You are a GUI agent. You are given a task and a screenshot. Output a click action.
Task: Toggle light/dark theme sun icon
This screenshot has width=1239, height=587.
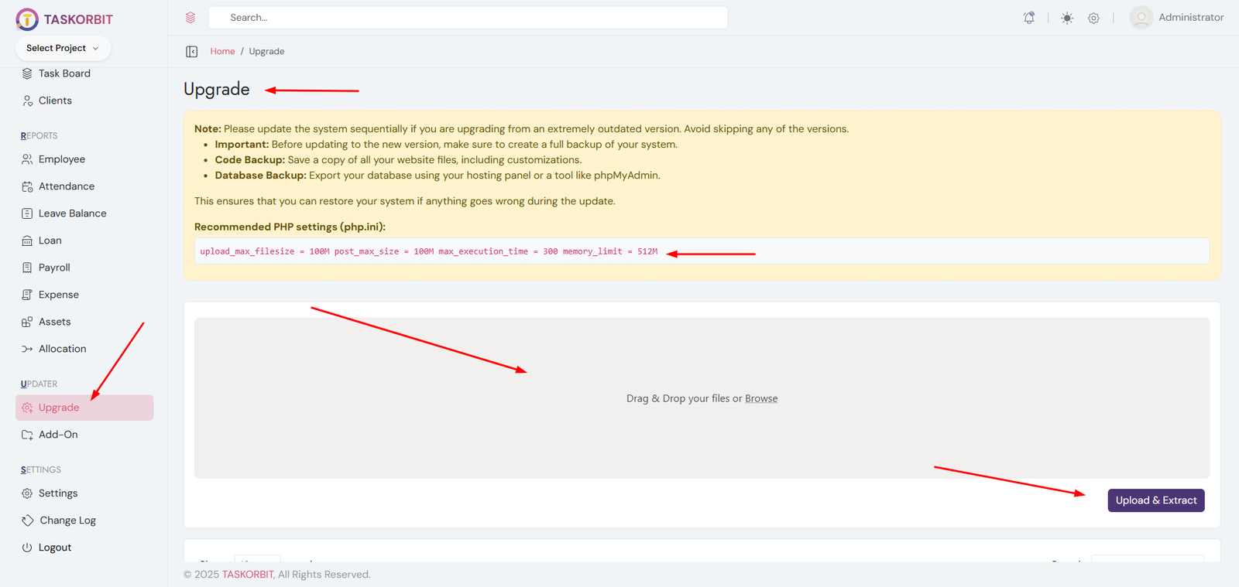1067,18
